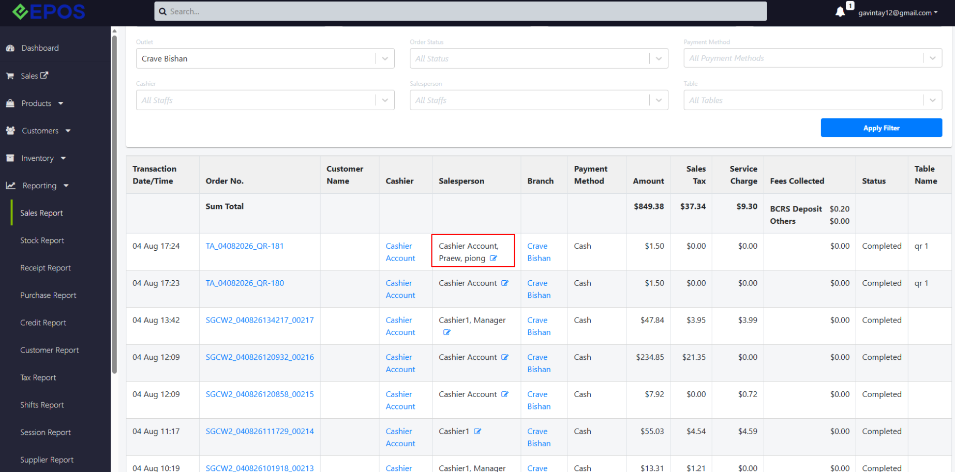
Task: Edit salesperson for order TA_04082026_QR-180
Action: click(x=505, y=283)
